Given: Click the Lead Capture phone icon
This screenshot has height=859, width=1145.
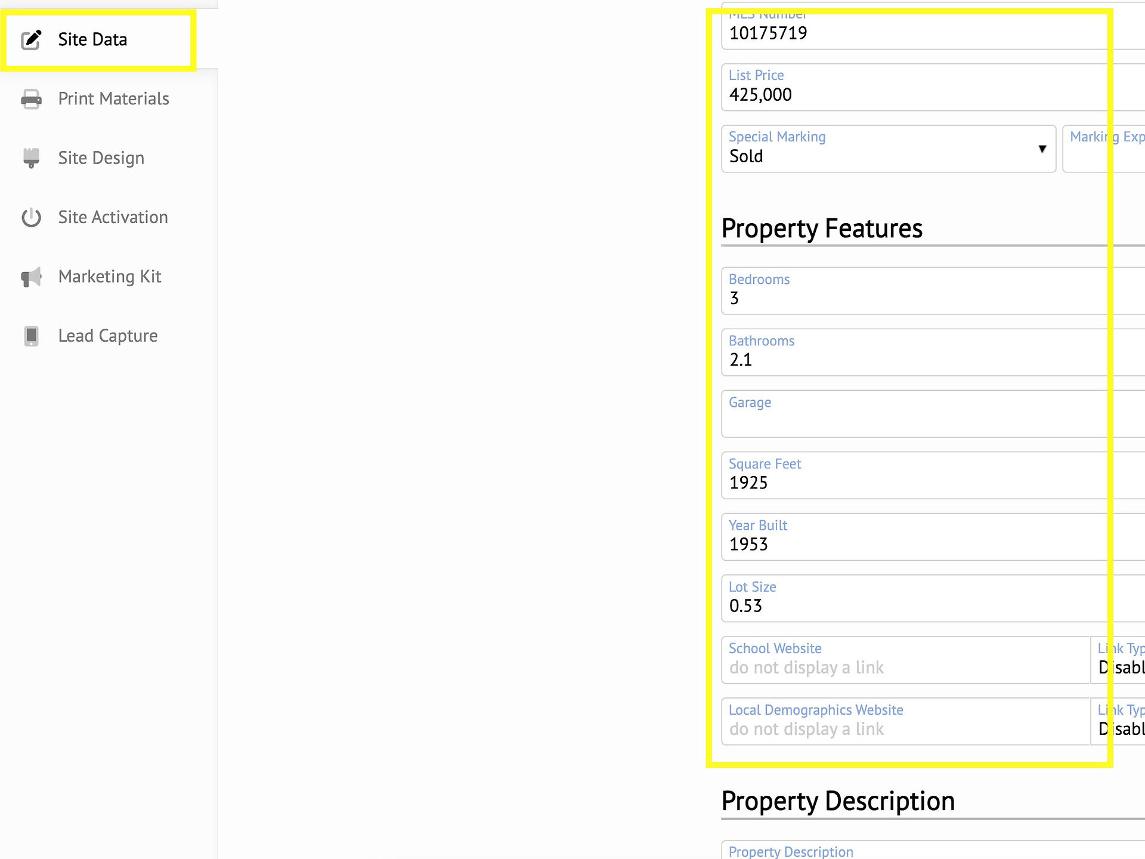Looking at the screenshot, I should (32, 336).
